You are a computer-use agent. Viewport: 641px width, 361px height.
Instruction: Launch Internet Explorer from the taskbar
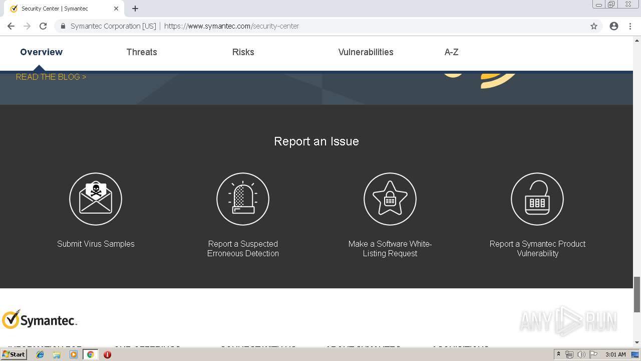click(40, 354)
